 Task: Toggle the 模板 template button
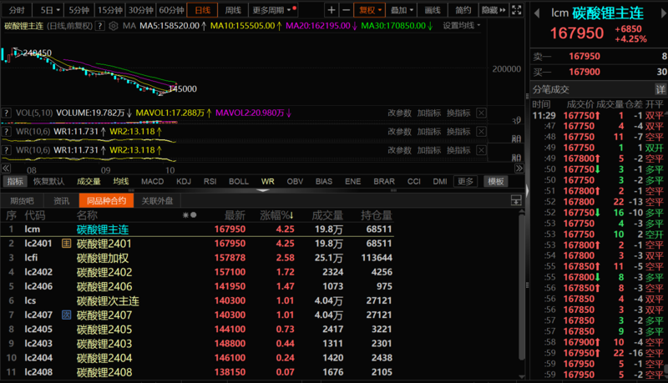(496, 181)
